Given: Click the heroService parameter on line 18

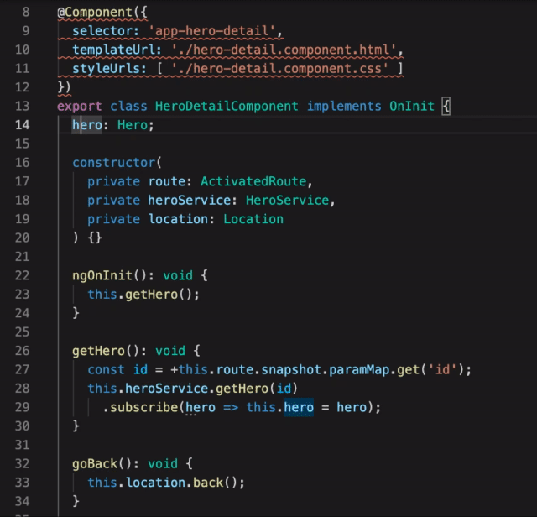Looking at the screenshot, I should (189, 201).
